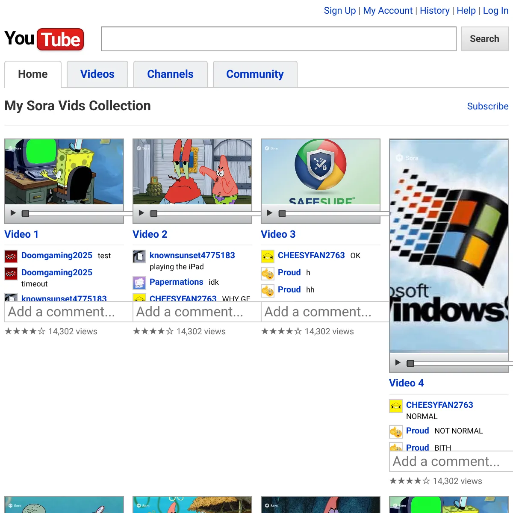Click the play button on Video 4
The width and height of the screenshot is (513, 513).
pos(398,363)
